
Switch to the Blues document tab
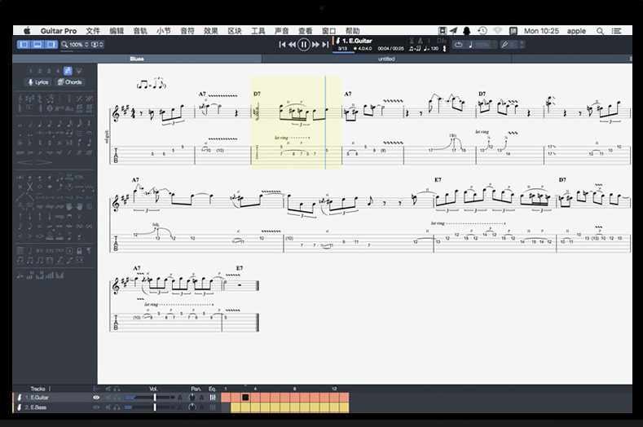coord(137,59)
